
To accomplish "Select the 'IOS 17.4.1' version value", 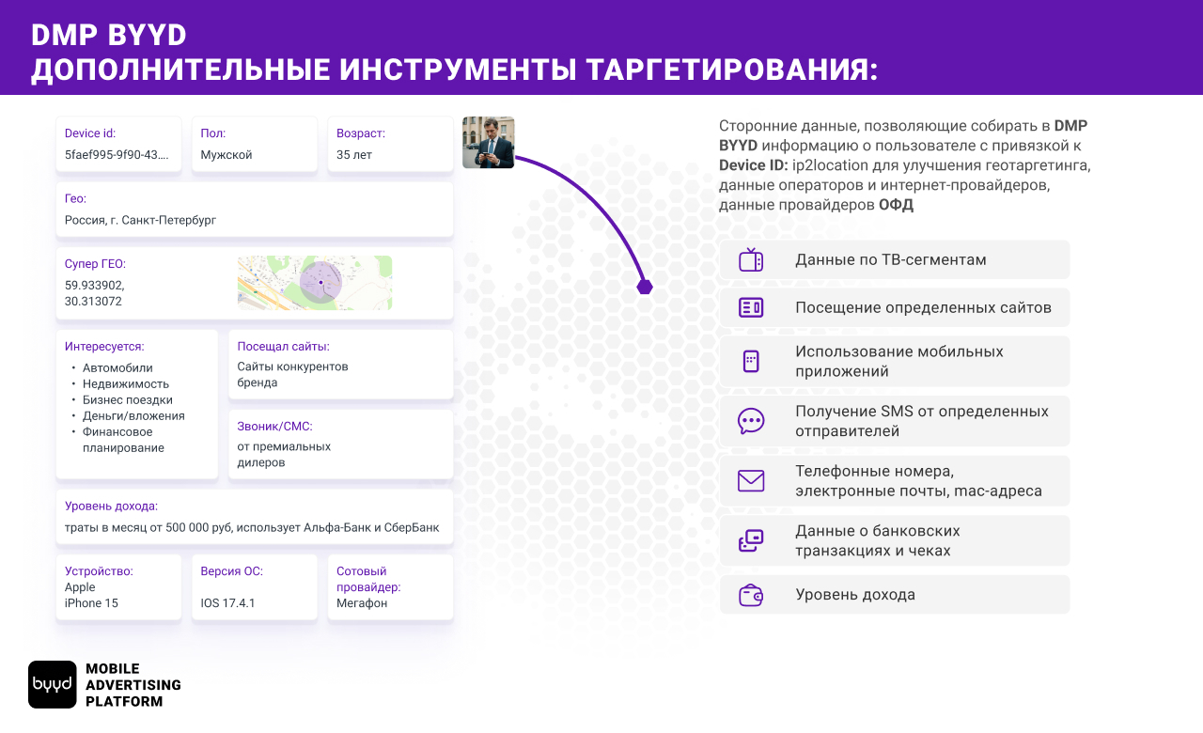I will pyautogui.click(x=227, y=603).
